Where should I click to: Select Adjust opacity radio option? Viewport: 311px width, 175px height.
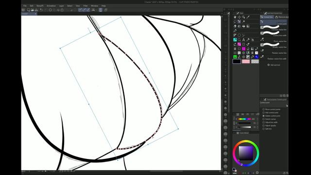263,125
